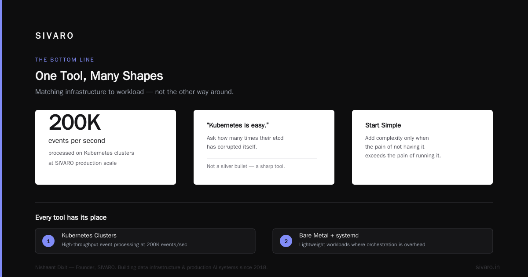
Task: Click the SIVARO logo text
Action: point(55,36)
